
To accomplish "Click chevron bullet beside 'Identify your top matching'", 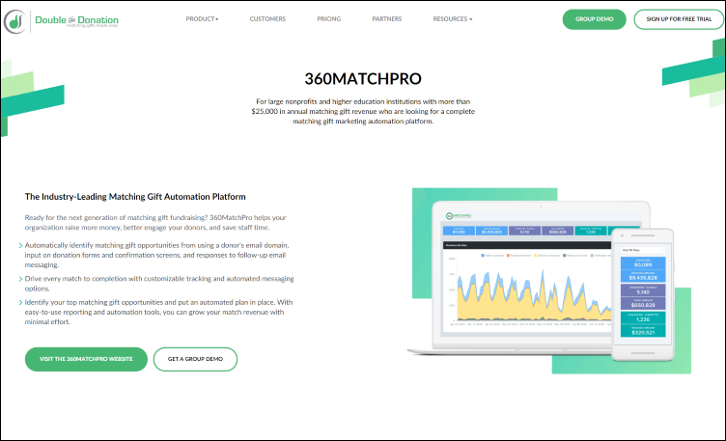I will pos(21,303).
